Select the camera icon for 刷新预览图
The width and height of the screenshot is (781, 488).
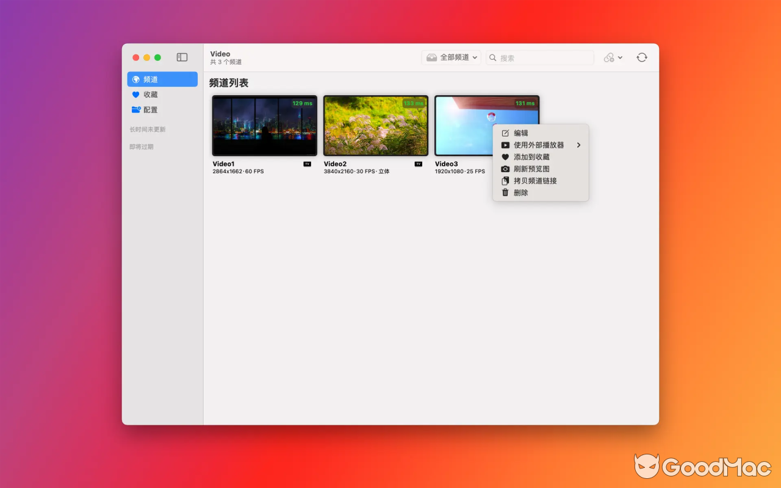505,168
